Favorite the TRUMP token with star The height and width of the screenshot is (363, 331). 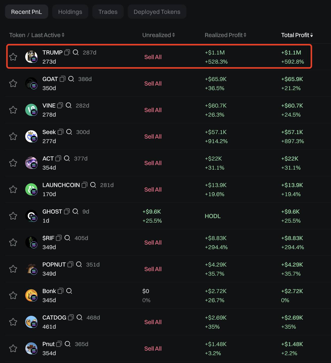(x=13, y=57)
